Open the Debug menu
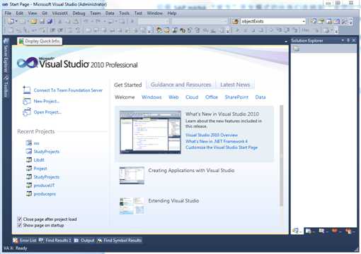The width and height of the screenshot is (361, 254). [79, 13]
